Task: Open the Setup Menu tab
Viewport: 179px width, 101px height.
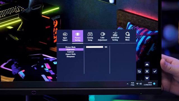Action: (x=128, y=36)
